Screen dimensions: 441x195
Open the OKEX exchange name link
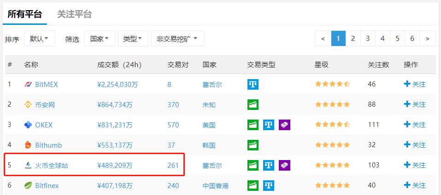44,125
